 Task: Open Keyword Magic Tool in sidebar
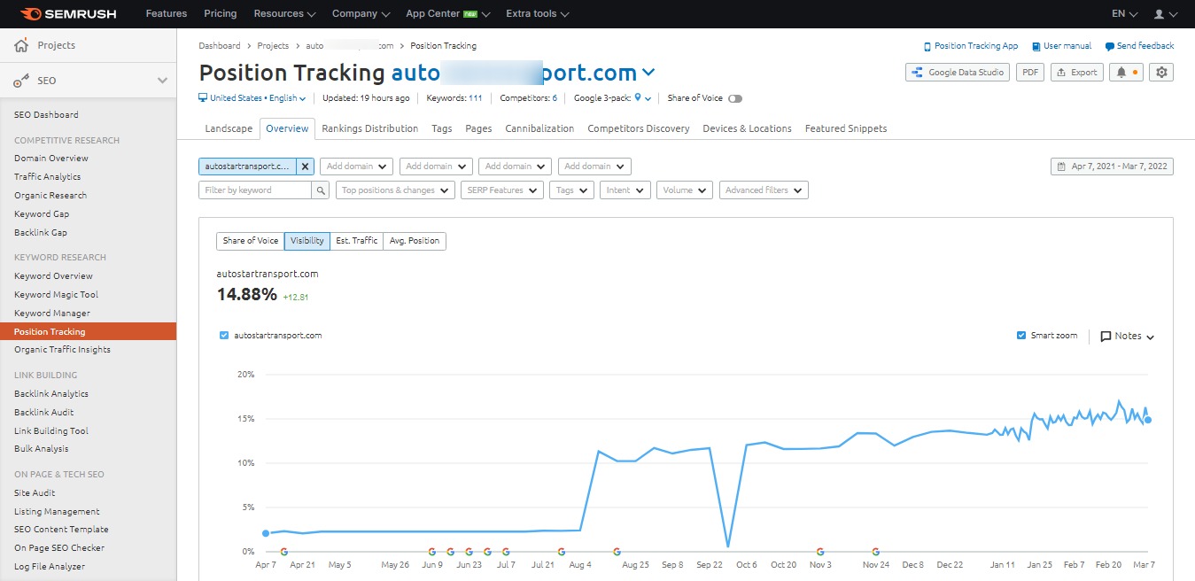[x=56, y=295]
